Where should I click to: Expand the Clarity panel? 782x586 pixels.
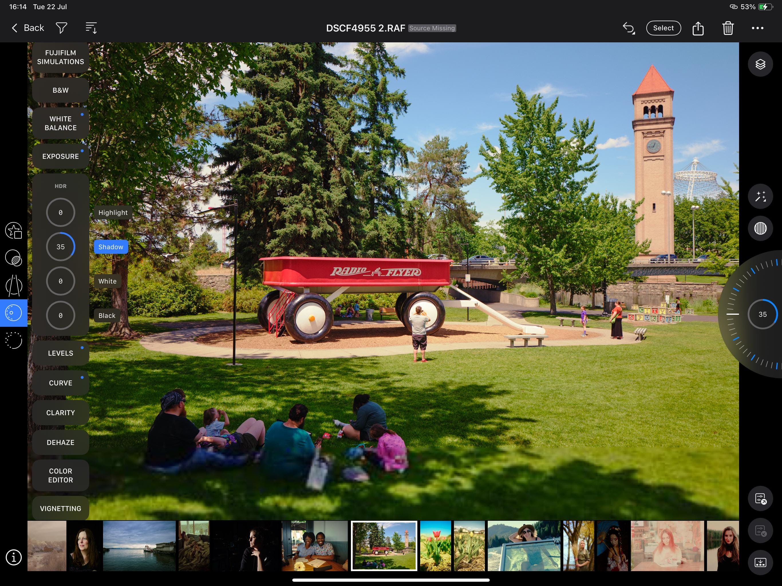click(60, 413)
